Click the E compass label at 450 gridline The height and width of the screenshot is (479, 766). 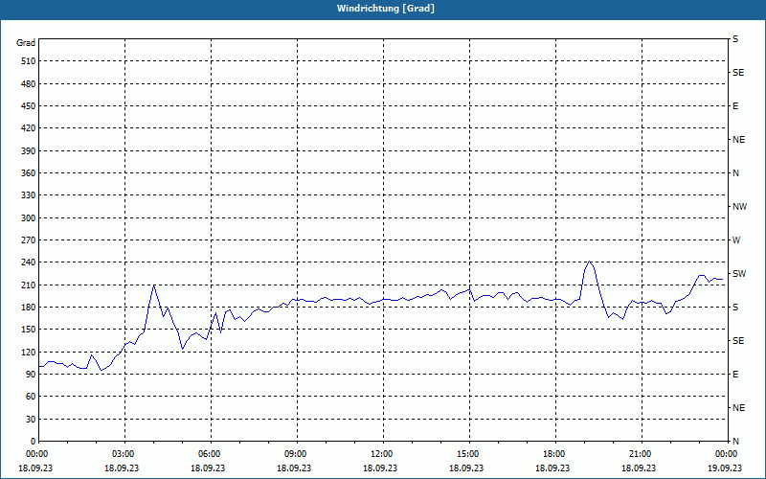(735, 106)
